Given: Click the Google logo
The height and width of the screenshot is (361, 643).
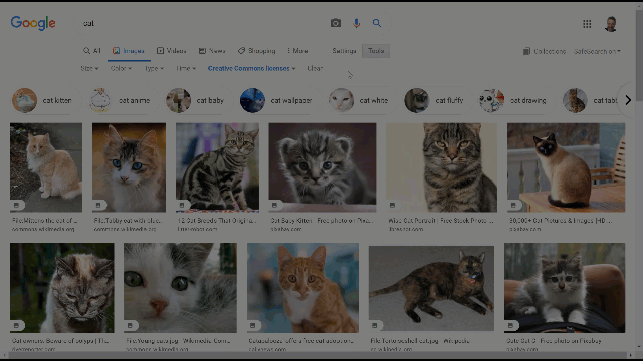Looking at the screenshot, I should [x=33, y=23].
